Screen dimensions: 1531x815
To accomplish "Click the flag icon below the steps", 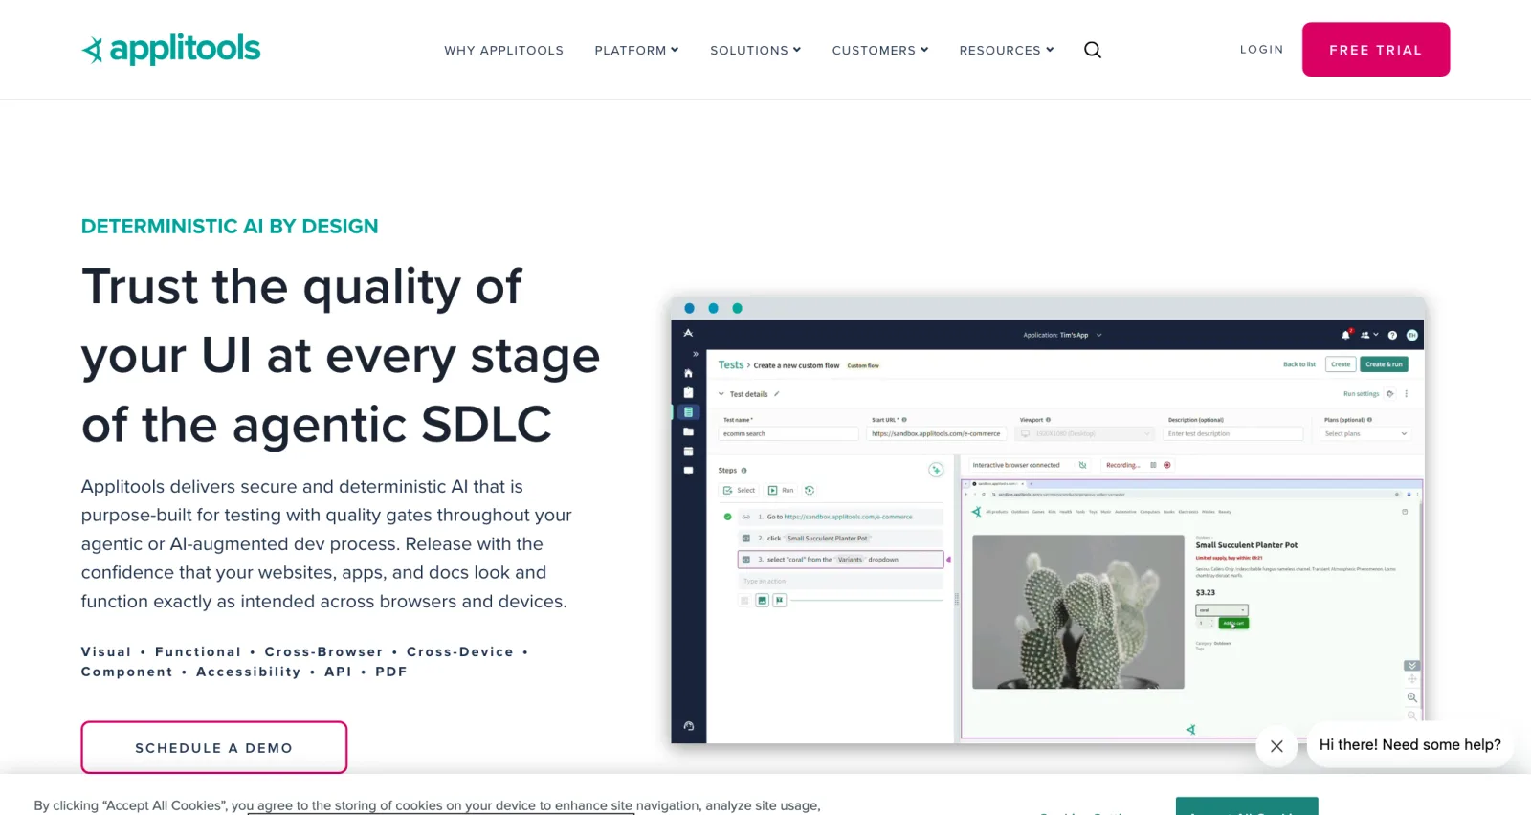I will (780, 600).
